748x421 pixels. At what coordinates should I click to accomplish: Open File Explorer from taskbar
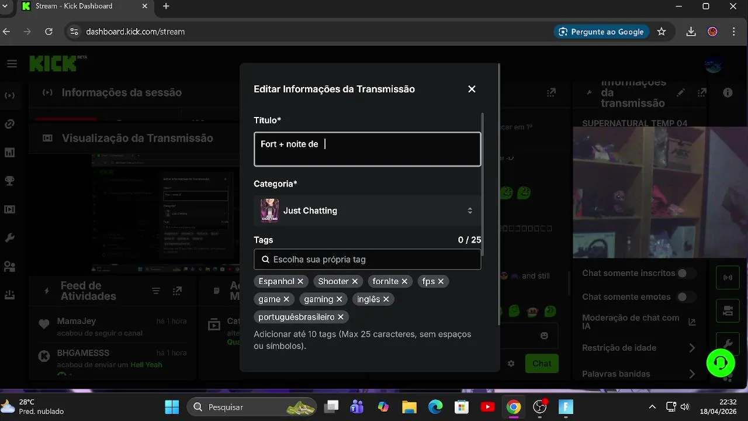tap(409, 407)
